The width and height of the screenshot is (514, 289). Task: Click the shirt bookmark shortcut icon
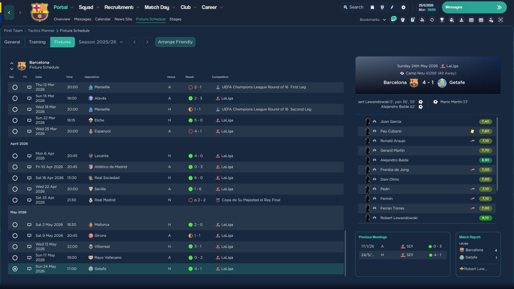pos(403,20)
